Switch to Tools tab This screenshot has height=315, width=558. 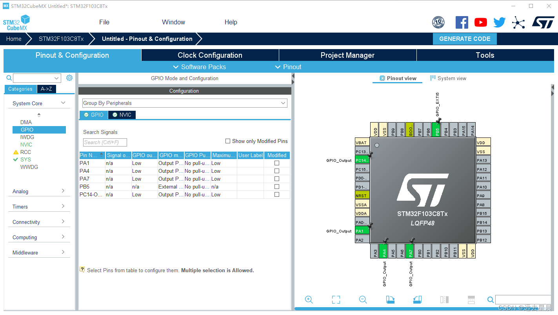pyautogui.click(x=485, y=55)
